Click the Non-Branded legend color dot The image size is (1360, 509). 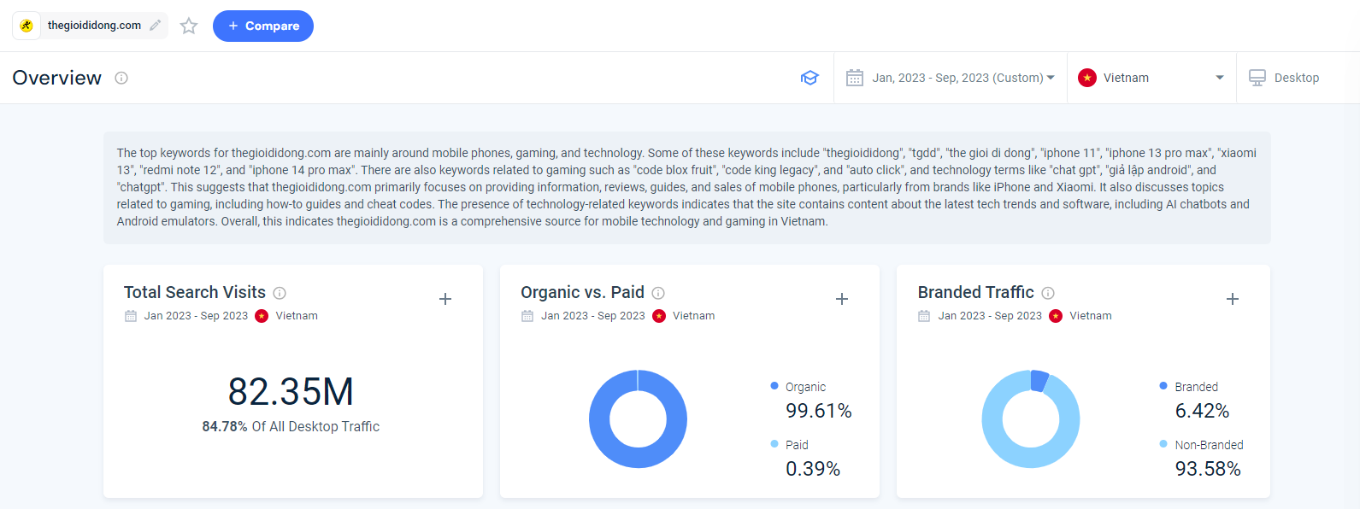pos(1163,444)
